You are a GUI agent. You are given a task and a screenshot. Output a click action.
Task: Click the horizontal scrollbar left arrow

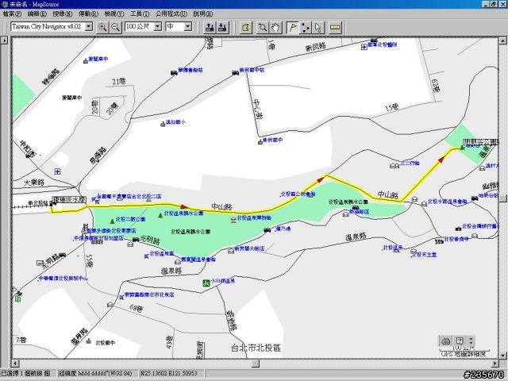point(14,364)
